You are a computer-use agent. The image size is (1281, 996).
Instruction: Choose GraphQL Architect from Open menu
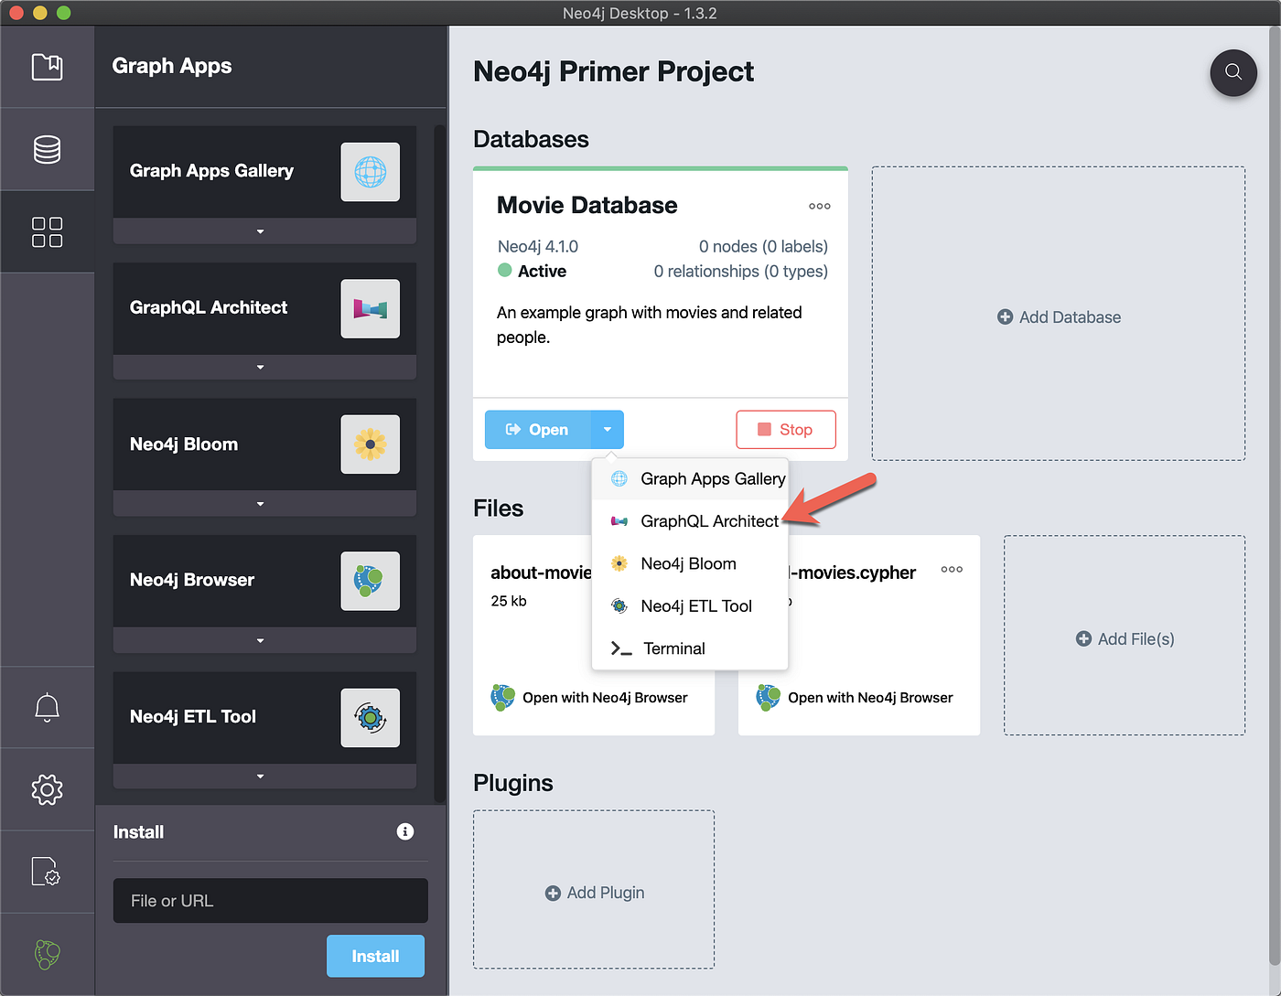click(x=690, y=521)
